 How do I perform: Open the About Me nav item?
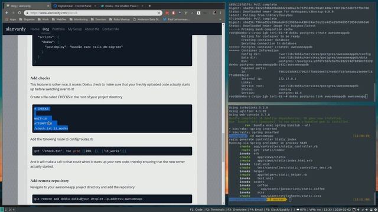tap(92, 29)
